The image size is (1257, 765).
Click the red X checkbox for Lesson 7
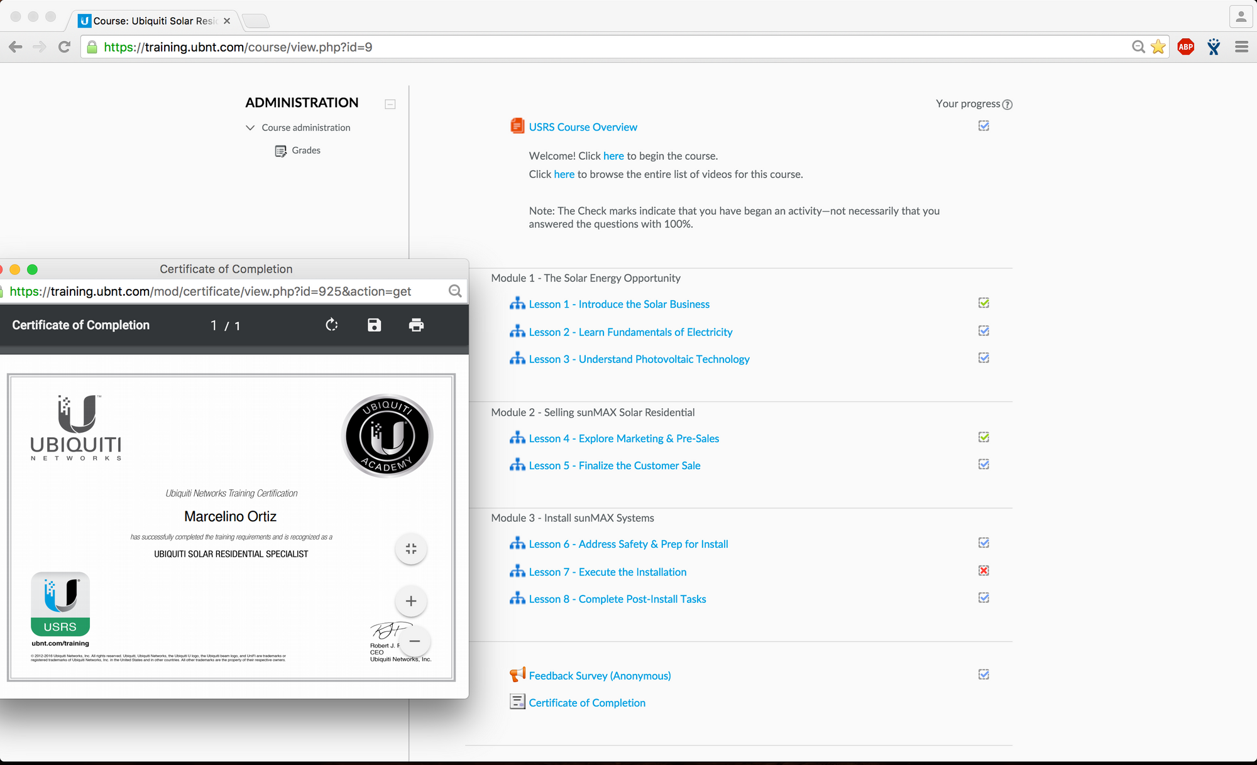(984, 570)
